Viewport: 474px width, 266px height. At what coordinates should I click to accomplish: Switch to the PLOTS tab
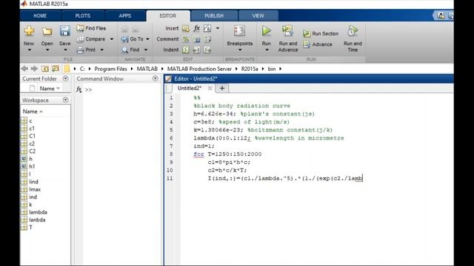point(82,16)
